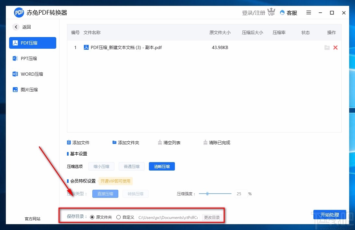The height and width of the screenshot is (230, 355).
Task: Click the 开始处理 start processing button
Action: click(330, 215)
